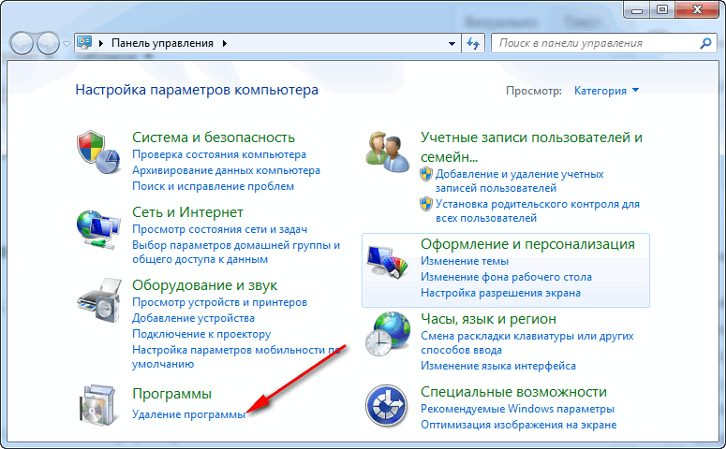Viewport: 726px width, 449px height.
Task: Click the Control Panel icon in address bar
Action: pos(84,43)
